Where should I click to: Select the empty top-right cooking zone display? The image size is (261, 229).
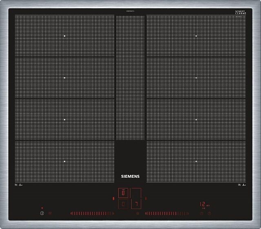[136, 193]
